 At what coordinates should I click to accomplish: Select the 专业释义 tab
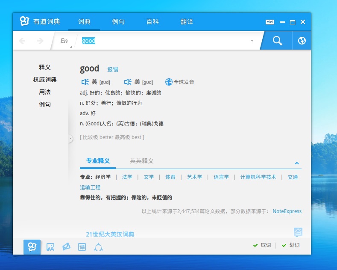tap(98, 161)
